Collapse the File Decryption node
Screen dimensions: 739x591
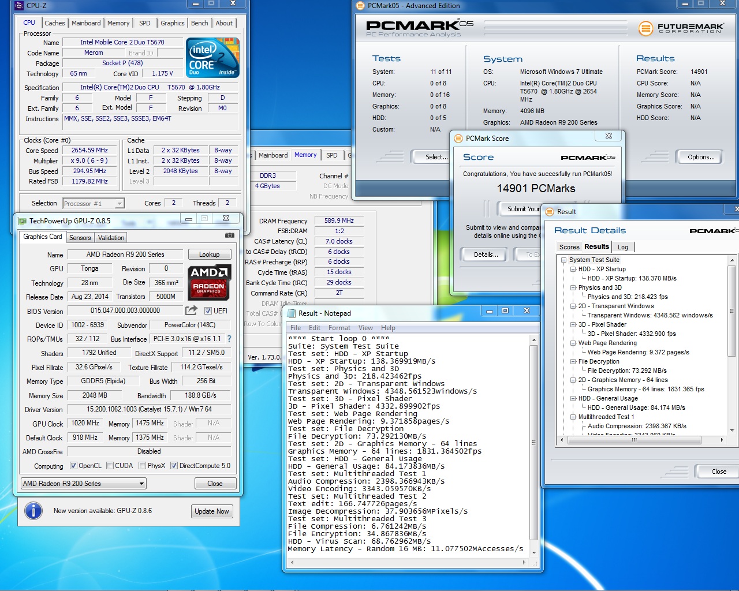tap(573, 361)
